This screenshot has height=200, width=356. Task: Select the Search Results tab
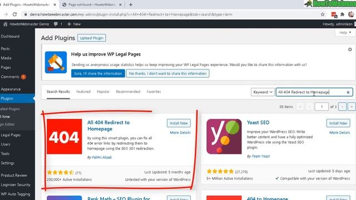(58, 92)
